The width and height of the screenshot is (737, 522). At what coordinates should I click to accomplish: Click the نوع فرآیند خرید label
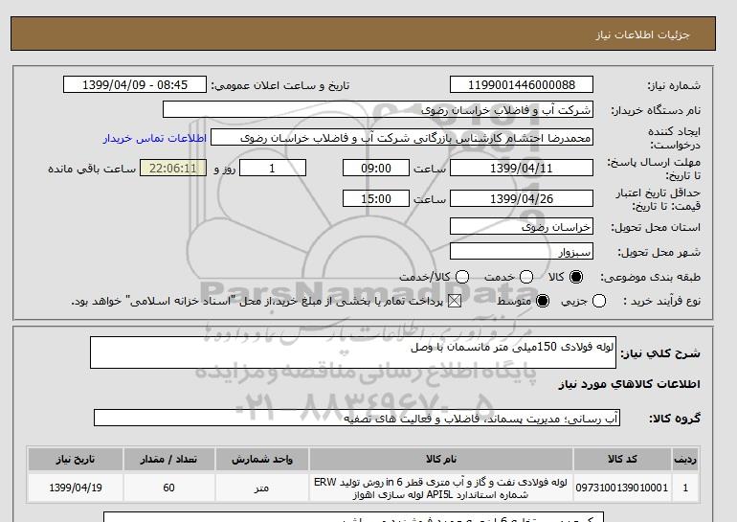[x=661, y=301]
